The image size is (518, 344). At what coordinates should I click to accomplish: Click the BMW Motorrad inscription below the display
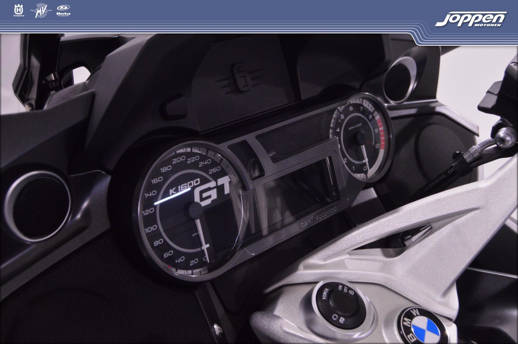click(318, 217)
